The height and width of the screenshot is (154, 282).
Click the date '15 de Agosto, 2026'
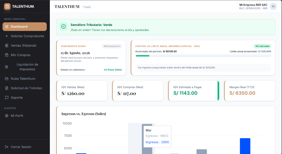click(75, 53)
